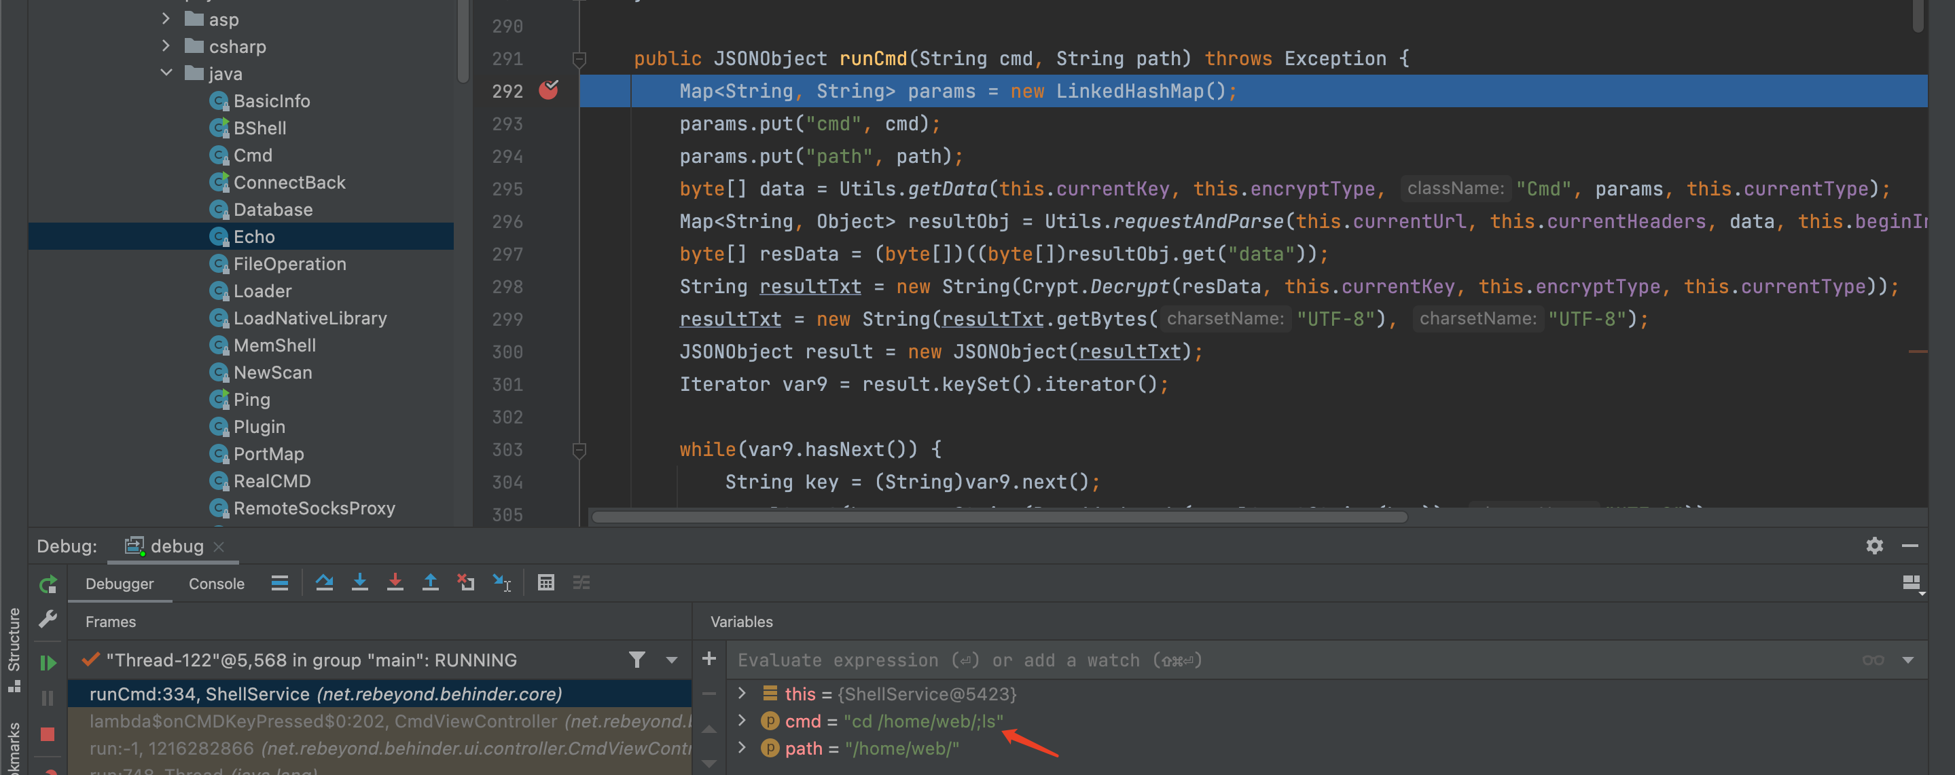Click the Rerun debug icon
Viewport: 1955px width, 775px height.
(x=48, y=584)
